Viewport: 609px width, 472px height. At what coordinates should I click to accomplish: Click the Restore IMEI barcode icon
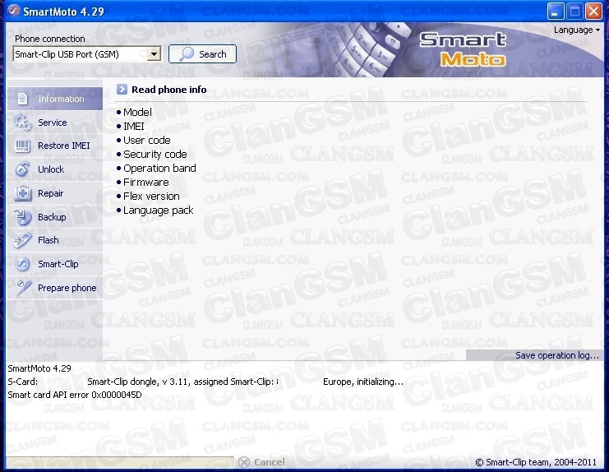pyautogui.click(x=22, y=146)
